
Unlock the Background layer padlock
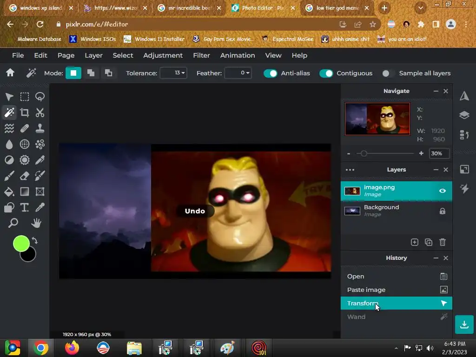443,211
